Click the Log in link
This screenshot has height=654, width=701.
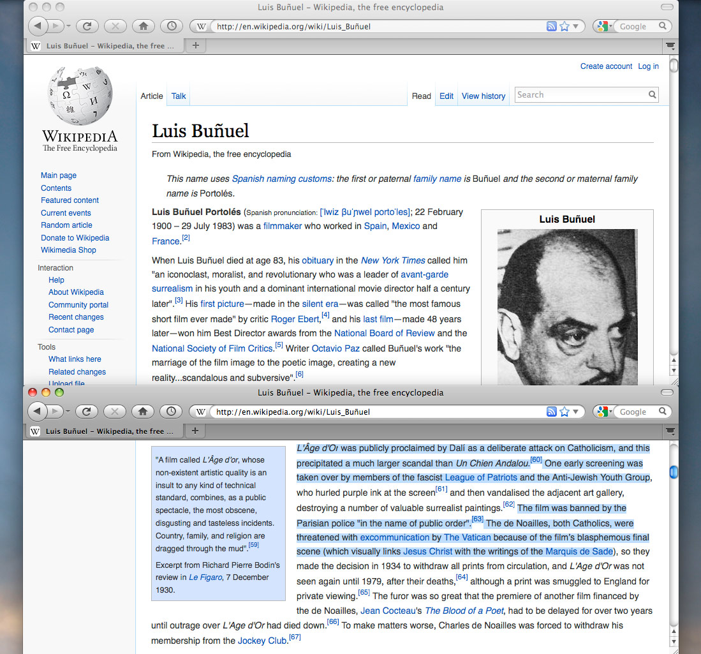(x=648, y=66)
